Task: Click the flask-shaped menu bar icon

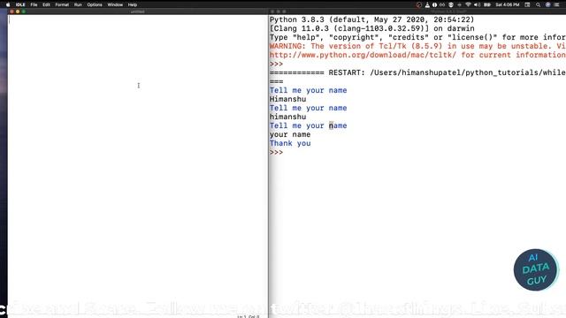Action: point(427,4)
